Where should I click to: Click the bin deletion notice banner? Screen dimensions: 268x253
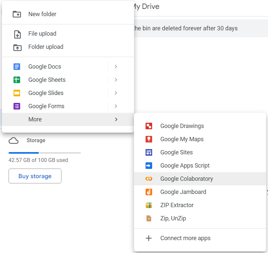coord(201,28)
